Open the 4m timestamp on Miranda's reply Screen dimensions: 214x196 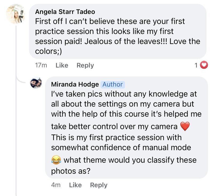coord(56,185)
